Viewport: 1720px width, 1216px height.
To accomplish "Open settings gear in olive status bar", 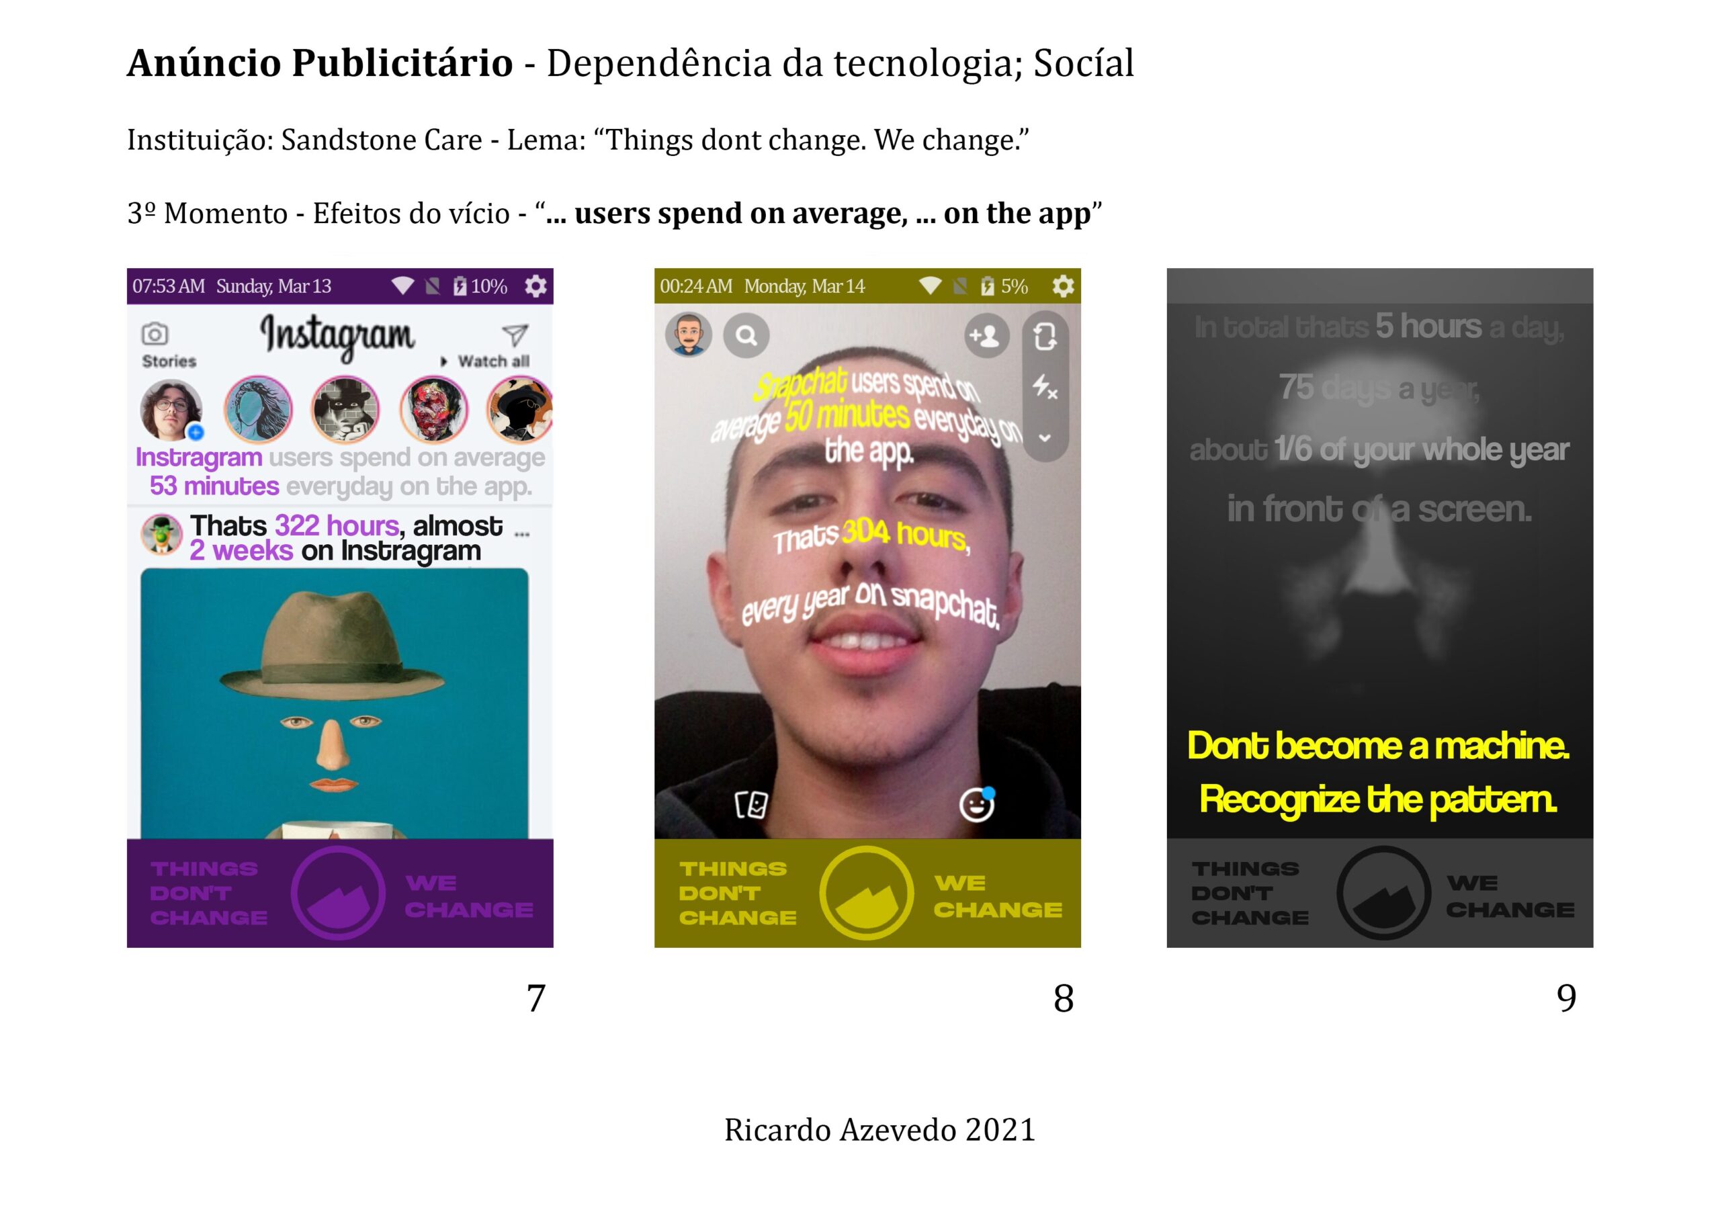I will 1063,286.
